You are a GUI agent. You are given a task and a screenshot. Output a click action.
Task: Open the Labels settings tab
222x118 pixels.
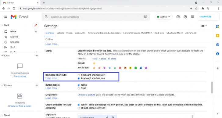tap(60, 33)
